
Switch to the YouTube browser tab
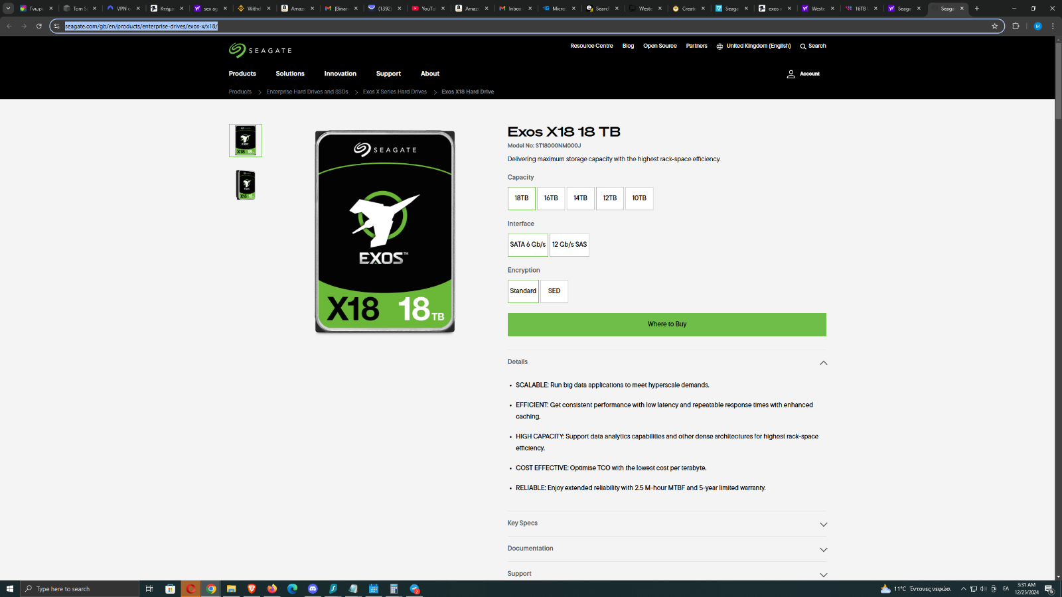(x=428, y=9)
